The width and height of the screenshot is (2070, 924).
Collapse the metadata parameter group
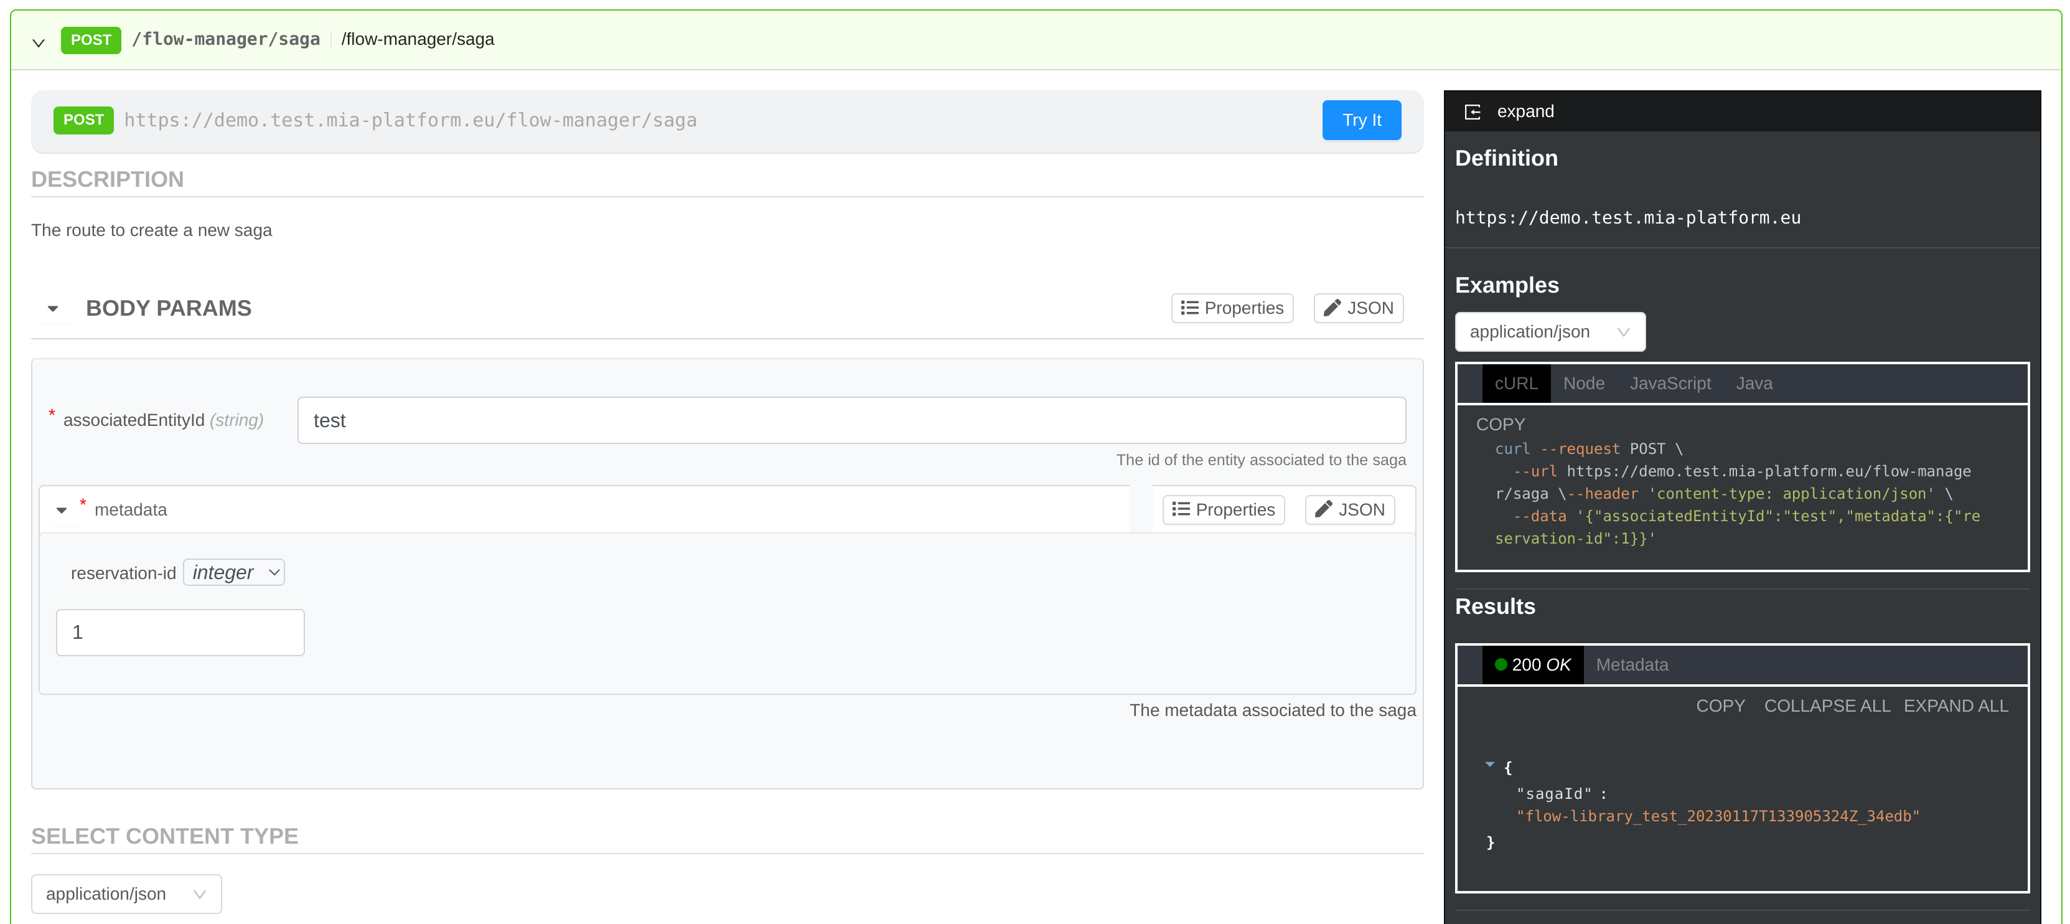tap(62, 511)
